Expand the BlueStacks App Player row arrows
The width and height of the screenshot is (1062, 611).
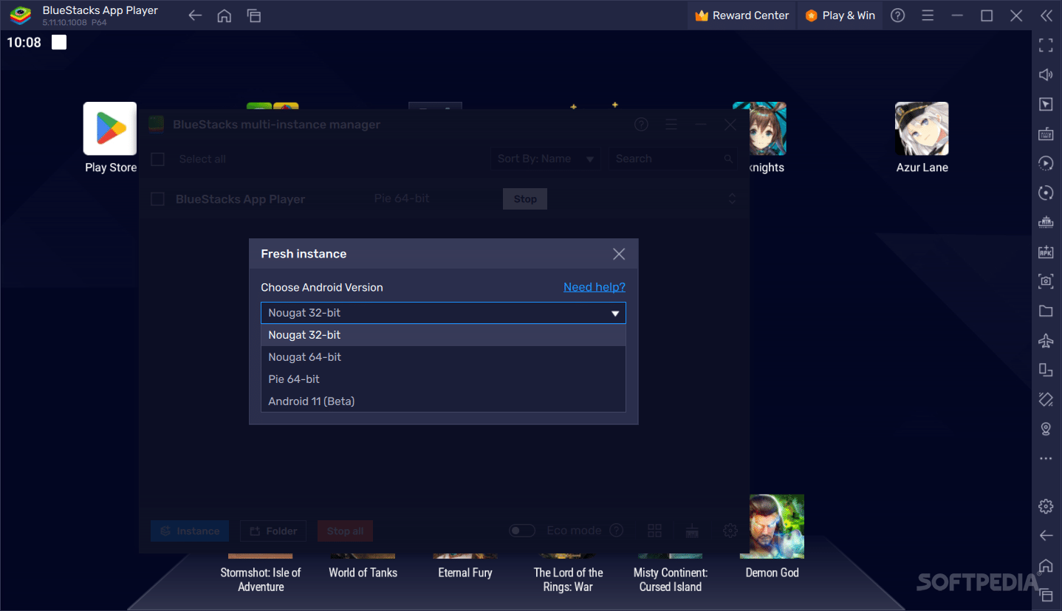coord(732,199)
